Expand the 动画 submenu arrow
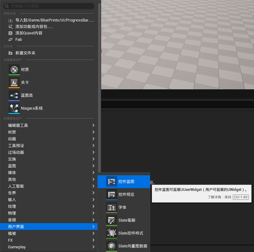This screenshot has width=254, height=252. pyautogui.click(x=93, y=139)
